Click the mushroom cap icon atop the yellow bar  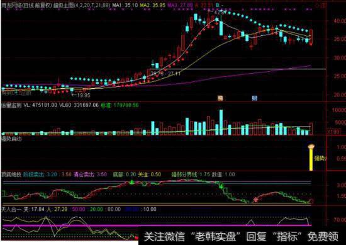pyautogui.click(x=311, y=146)
